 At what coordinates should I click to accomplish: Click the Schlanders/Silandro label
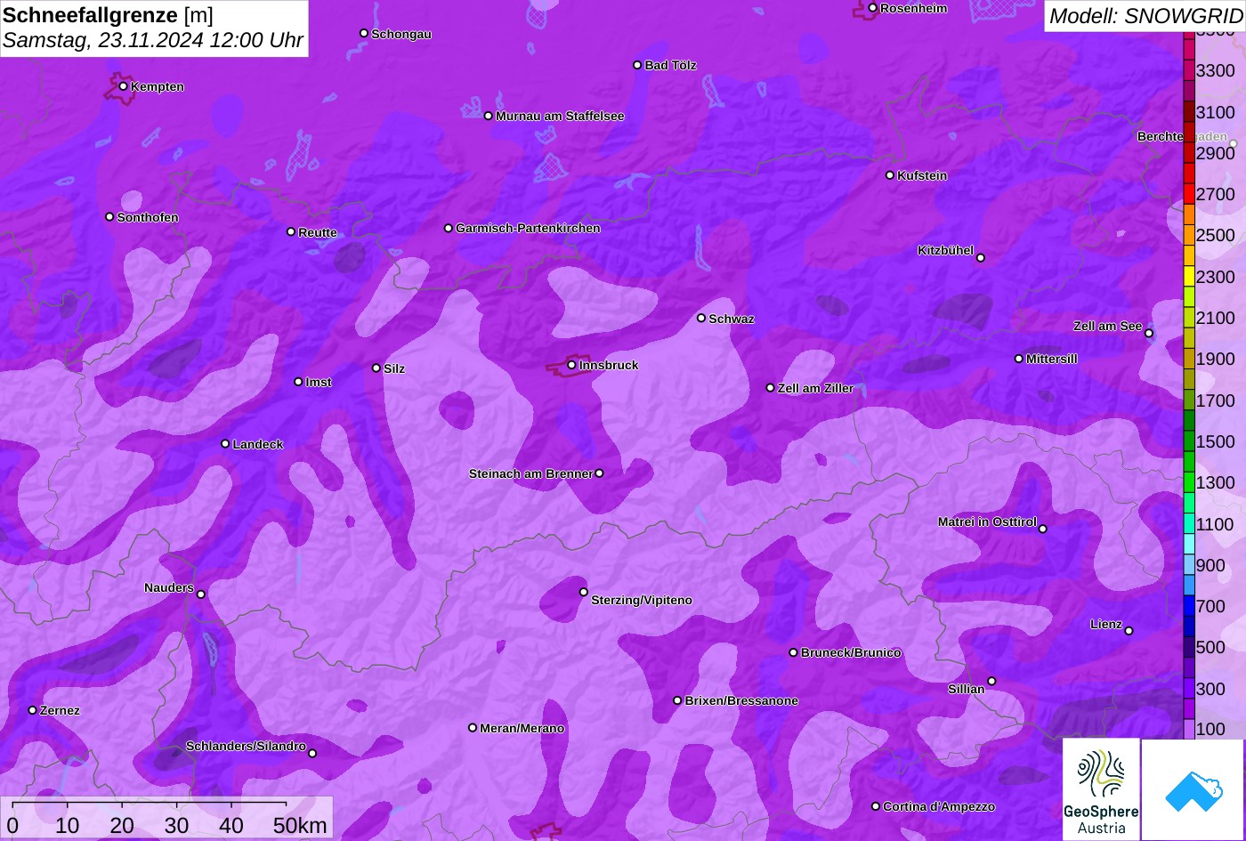tap(246, 746)
